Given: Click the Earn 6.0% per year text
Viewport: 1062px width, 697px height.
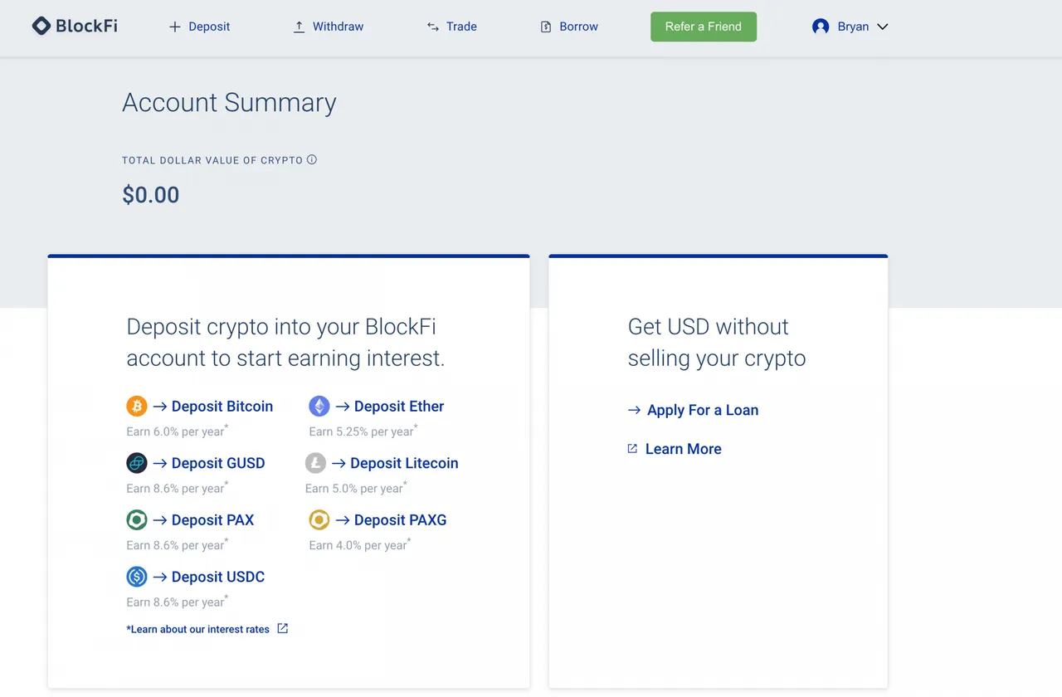Looking at the screenshot, I should tap(178, 431).
